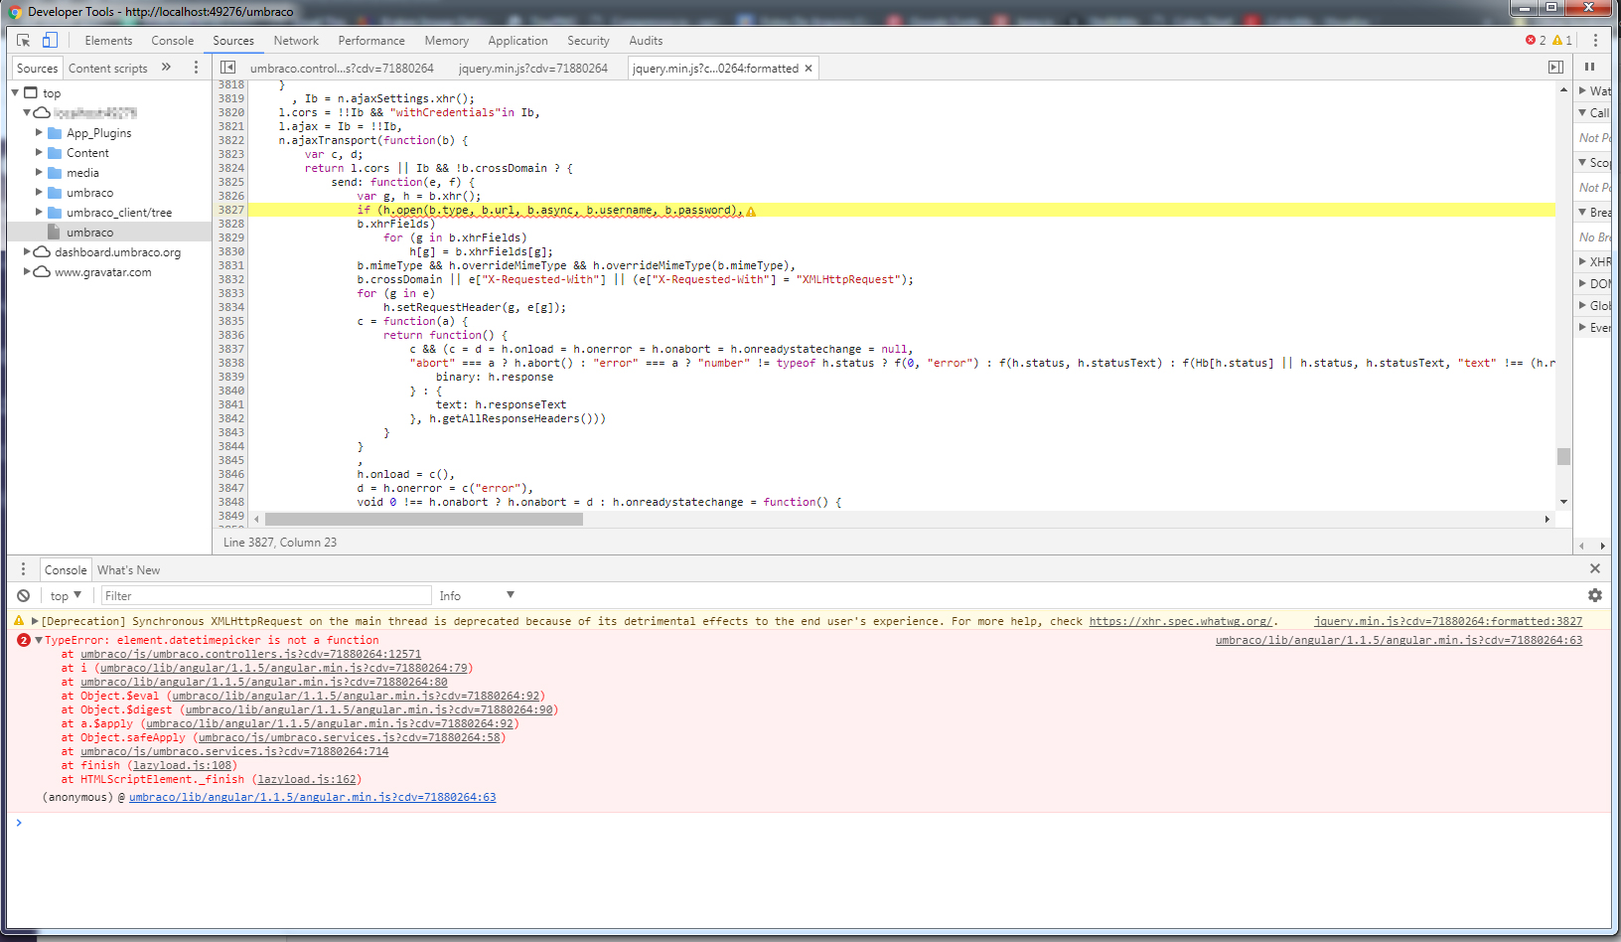The height and width of the screenshot is (942, 1621).
Task: Open the console context 'top' dropdown
Action: (66, 596)
